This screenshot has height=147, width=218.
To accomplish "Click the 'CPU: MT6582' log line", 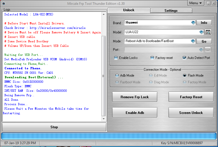I will (x=29, y=73).
